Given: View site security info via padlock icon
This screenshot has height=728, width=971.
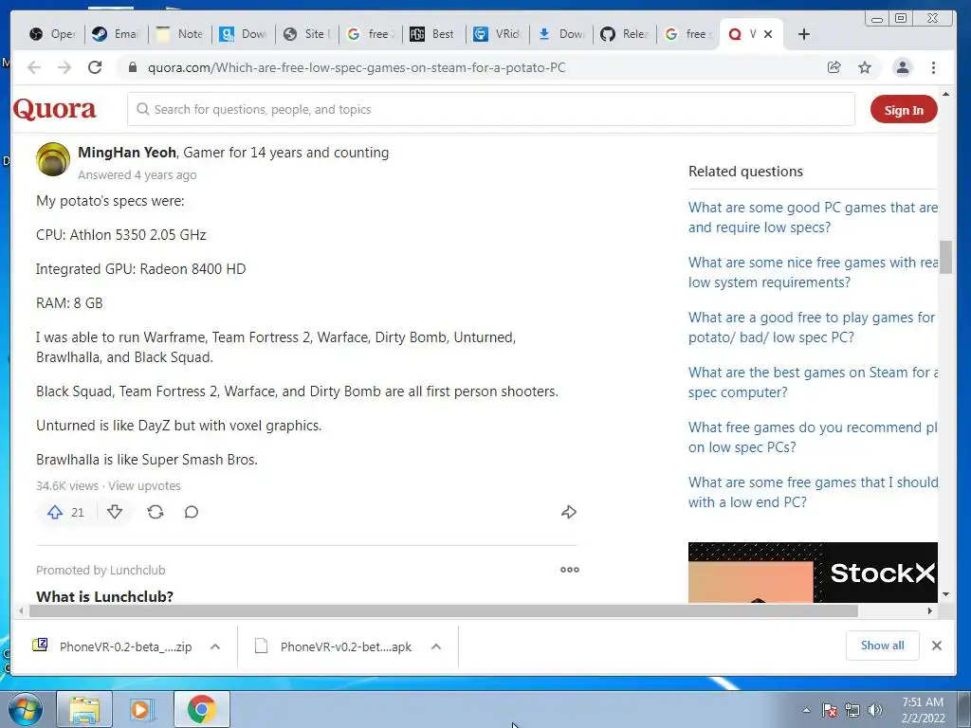Looking at the screenshot, I should tap(132, 67).
